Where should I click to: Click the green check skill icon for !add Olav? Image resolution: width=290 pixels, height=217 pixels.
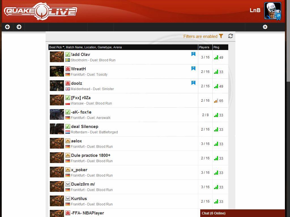[x=68, y=55]
